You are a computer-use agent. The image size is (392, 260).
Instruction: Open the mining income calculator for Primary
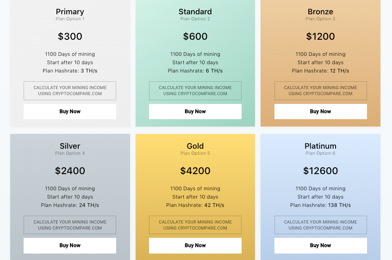point(70,91)
